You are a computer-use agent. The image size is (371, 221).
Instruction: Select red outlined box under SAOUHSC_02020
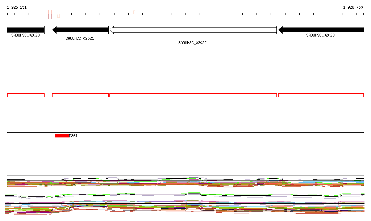(x=26, y=95)
